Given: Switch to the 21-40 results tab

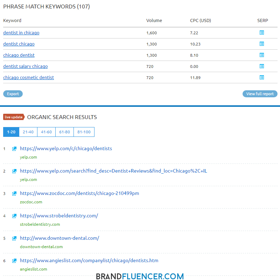Looking at the screenshot, I should click(x=28, y=132).
